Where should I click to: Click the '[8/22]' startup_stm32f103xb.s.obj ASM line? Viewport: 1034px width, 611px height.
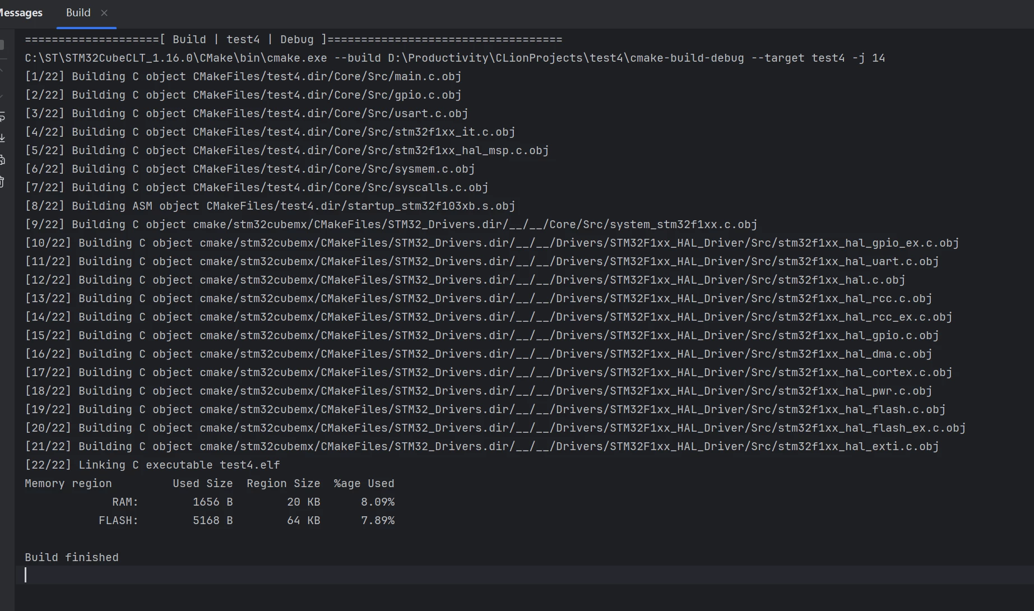270,206
